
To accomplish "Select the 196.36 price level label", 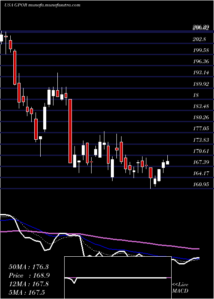I will click(x=200, y=62).
